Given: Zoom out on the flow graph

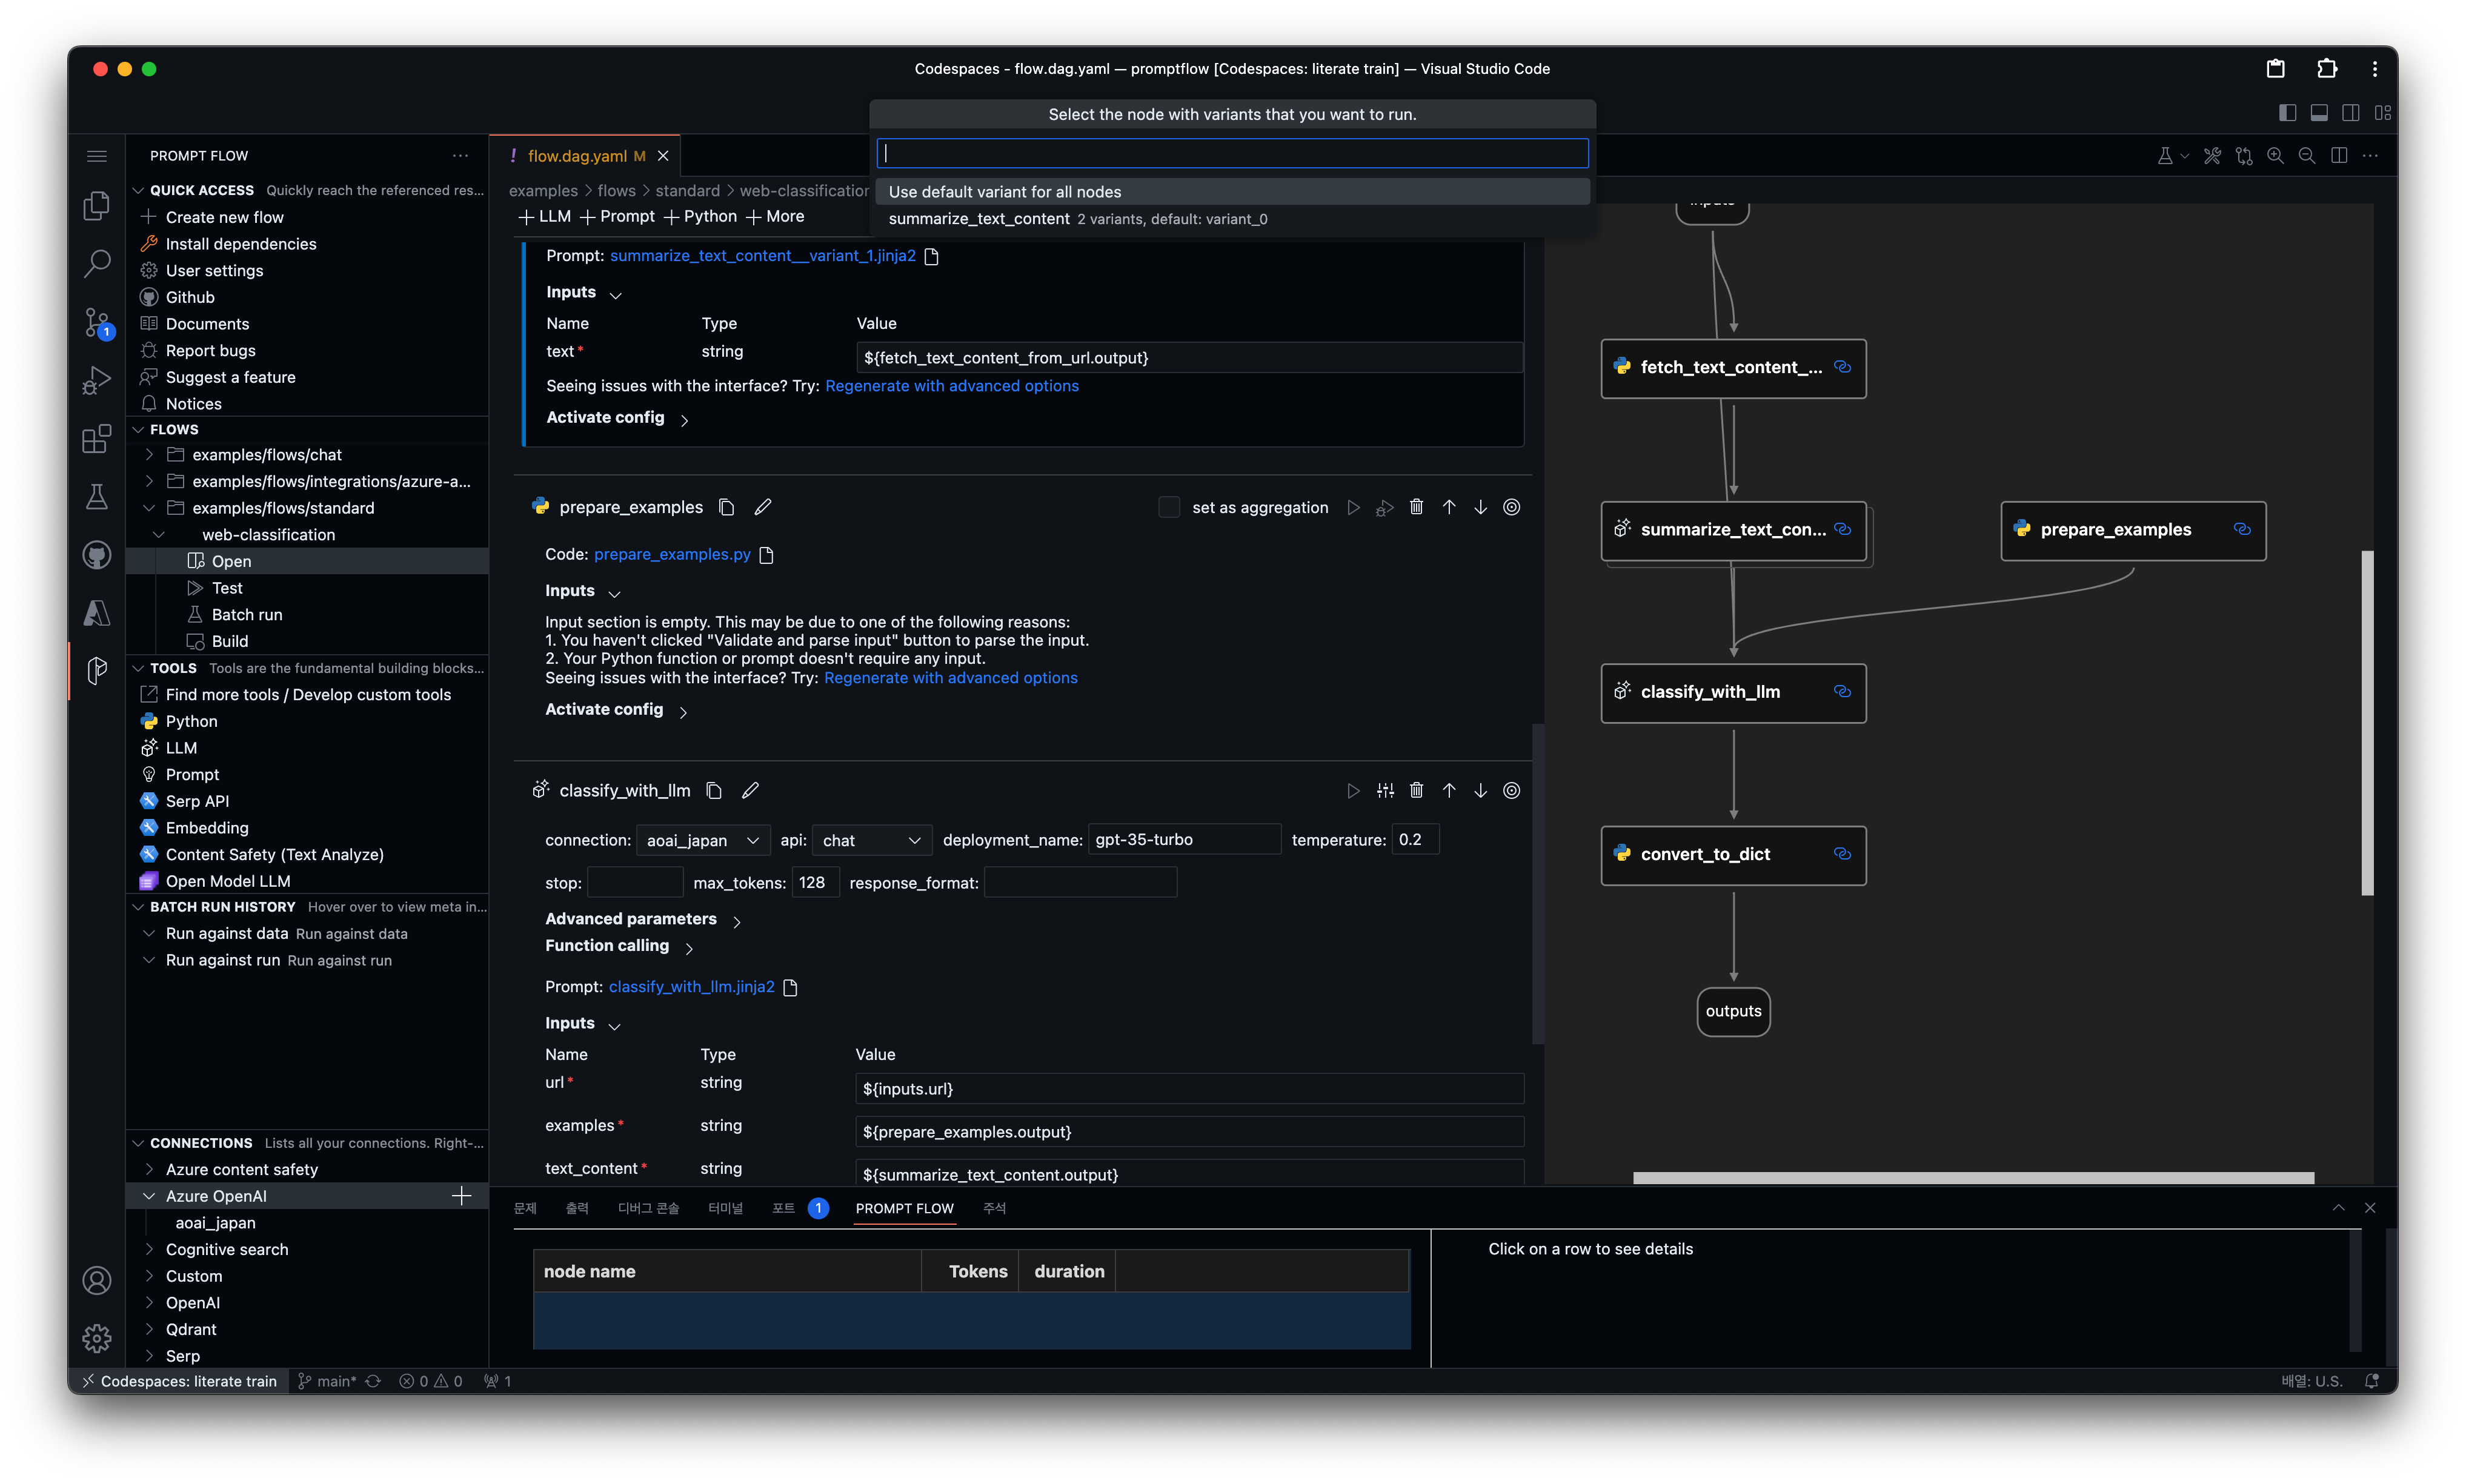Looking at the screenshot, I should pos(2306,155).
